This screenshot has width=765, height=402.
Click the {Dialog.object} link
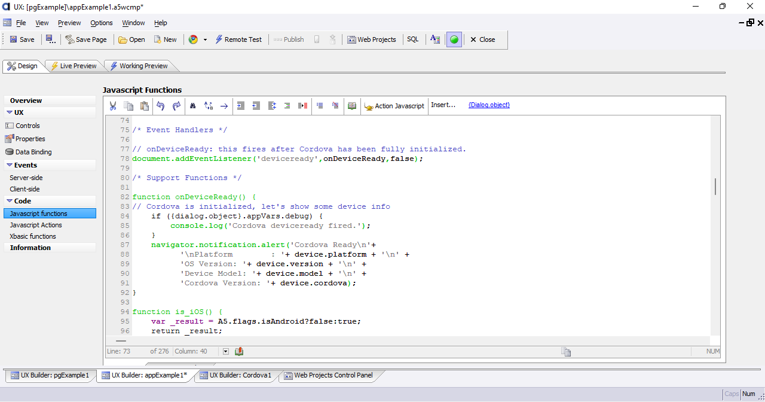489,105
